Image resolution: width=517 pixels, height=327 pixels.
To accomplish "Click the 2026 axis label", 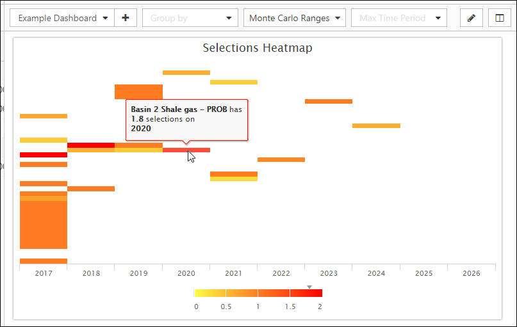I will (x=471, y=273).
